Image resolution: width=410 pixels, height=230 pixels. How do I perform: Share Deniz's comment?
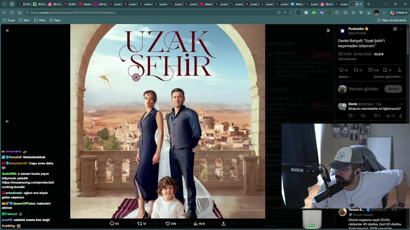coord(400,116)
